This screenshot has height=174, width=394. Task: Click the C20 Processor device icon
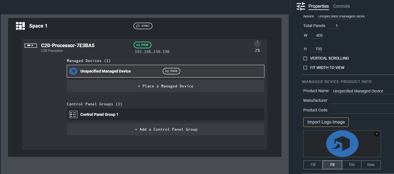click(31, 45)
